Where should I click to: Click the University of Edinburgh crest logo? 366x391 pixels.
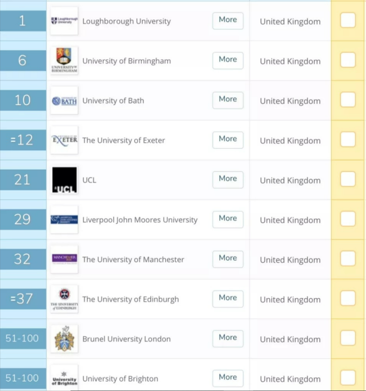(x=64, y=299)
